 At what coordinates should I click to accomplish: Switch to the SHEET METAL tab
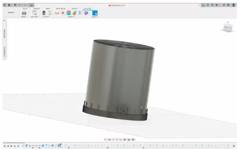click(61, 9)
